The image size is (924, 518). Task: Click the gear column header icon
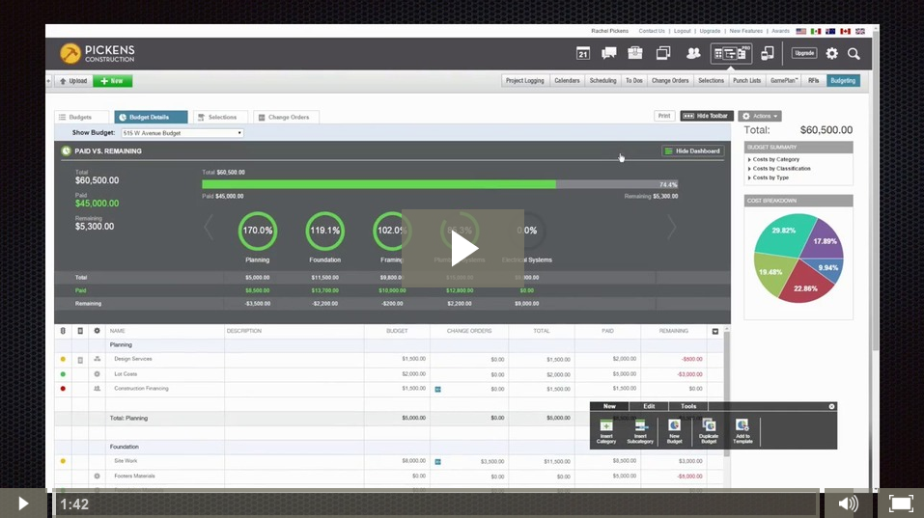97,331
